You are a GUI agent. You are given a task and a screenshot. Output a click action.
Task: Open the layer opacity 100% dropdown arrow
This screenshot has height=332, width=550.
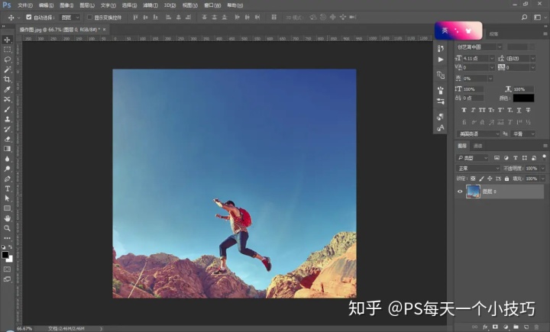542,168
